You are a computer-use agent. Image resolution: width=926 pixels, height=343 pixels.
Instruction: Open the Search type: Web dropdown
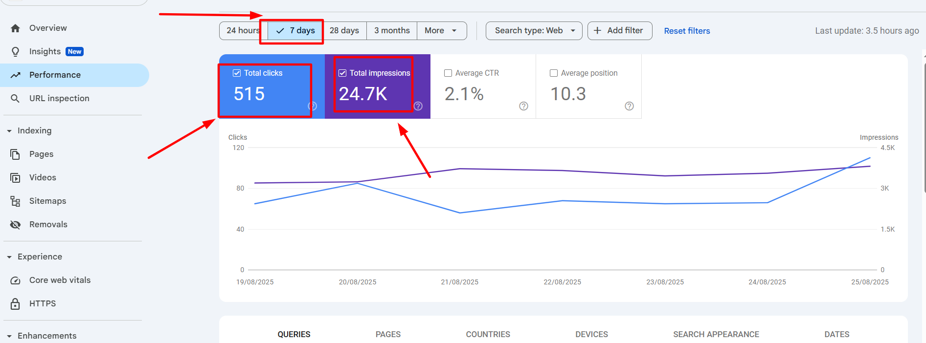534,31
